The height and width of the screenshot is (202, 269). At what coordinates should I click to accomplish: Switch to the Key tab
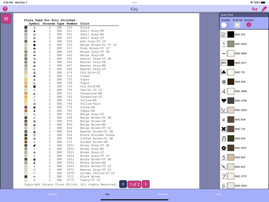107,194
